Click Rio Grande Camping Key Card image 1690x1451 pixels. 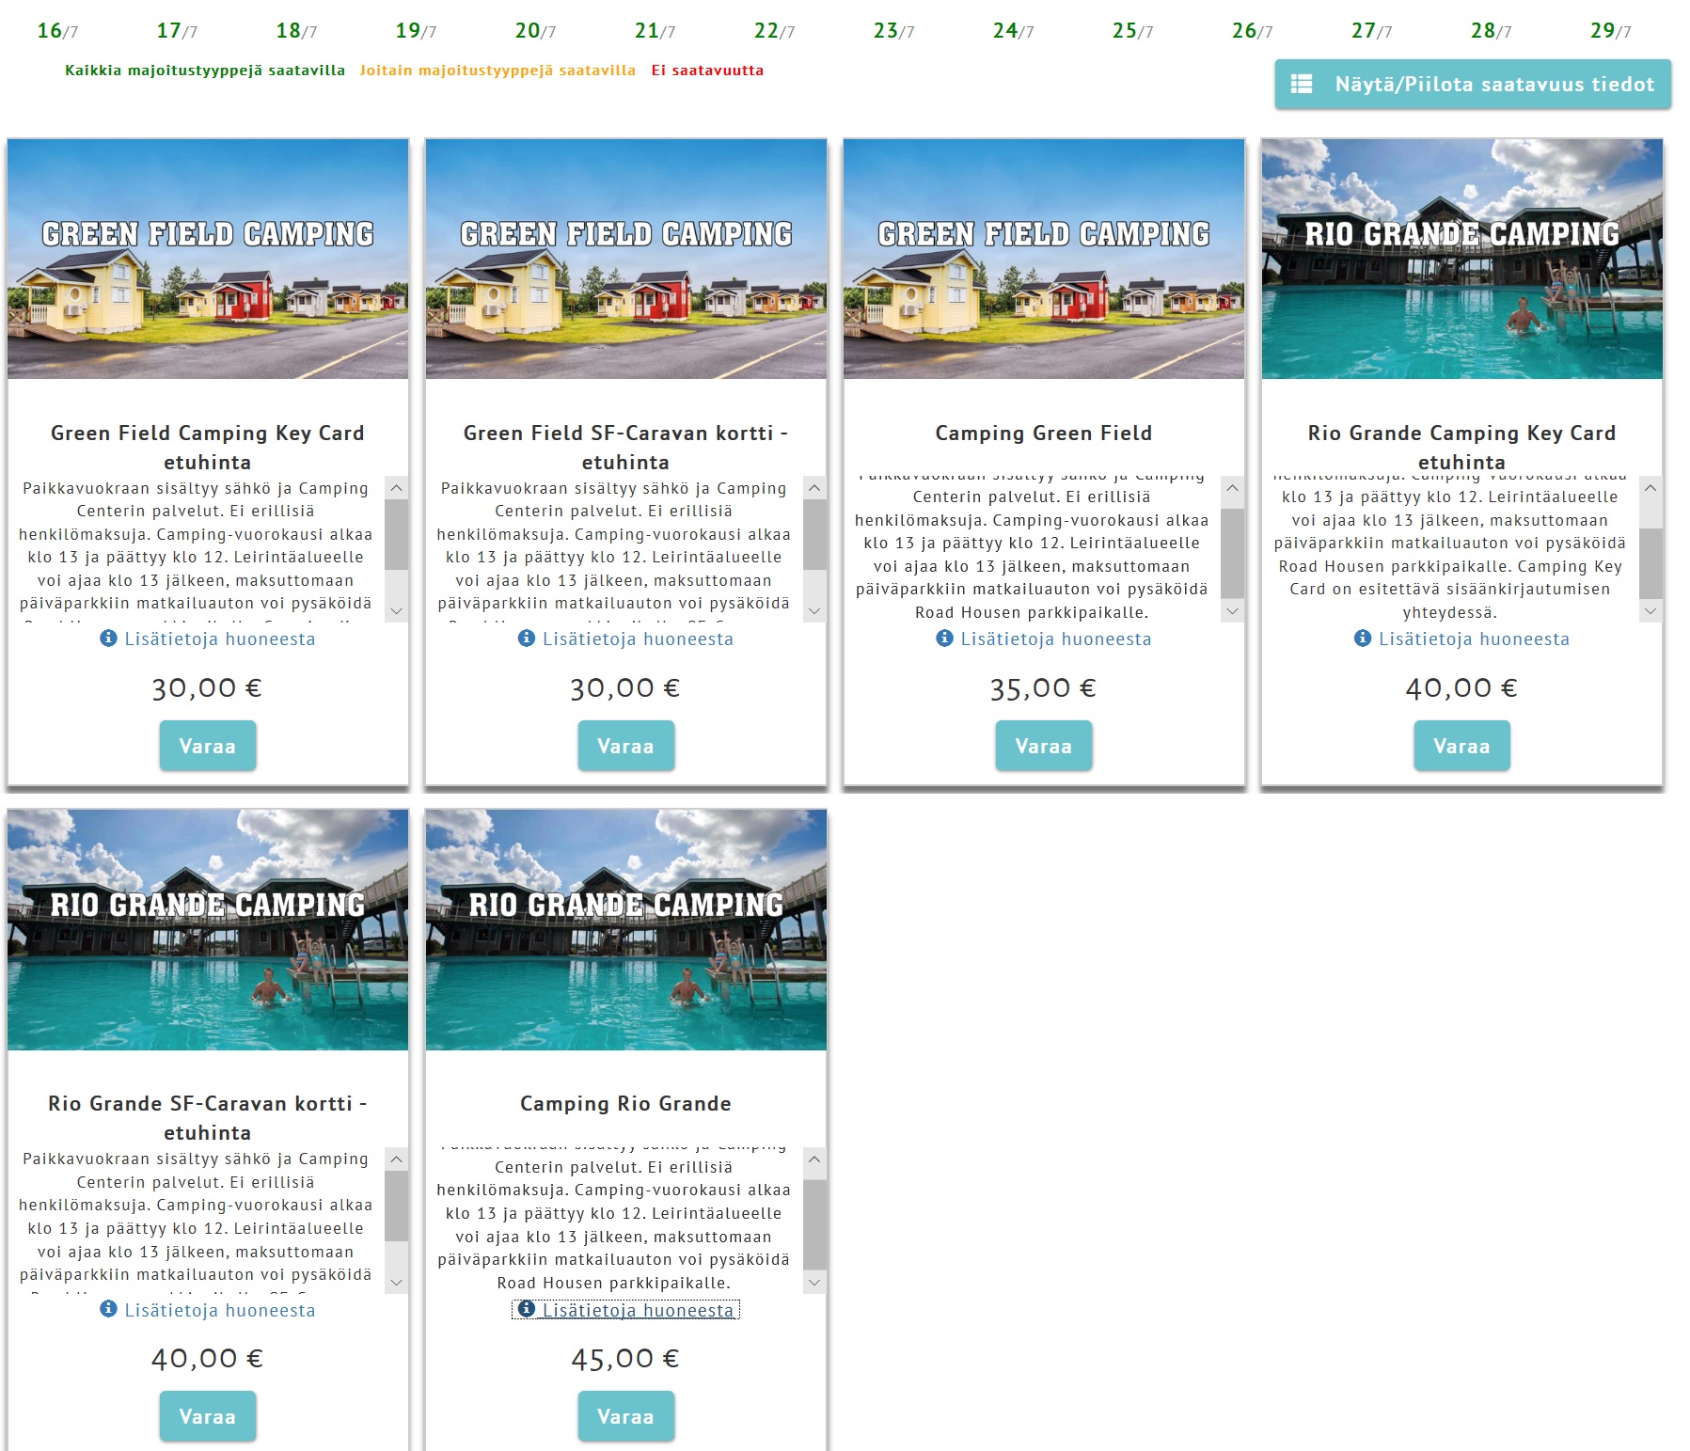1461,259
